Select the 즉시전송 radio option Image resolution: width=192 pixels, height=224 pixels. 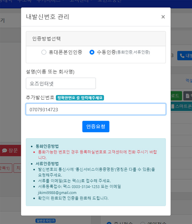point(110,223)
